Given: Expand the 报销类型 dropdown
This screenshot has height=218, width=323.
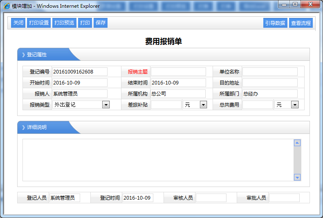Looking at the screenshot, I should tap(105, 105).
